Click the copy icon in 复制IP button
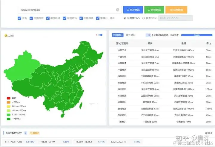This screenshot has height=147, width=215. click(31, 133)
